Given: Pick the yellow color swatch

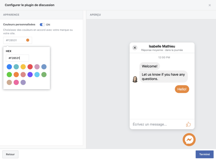Looking at the screenshot, I should click(x=23, y=67).
